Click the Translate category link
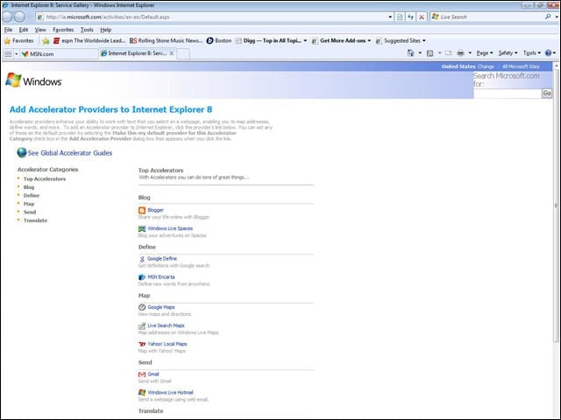 35,220
